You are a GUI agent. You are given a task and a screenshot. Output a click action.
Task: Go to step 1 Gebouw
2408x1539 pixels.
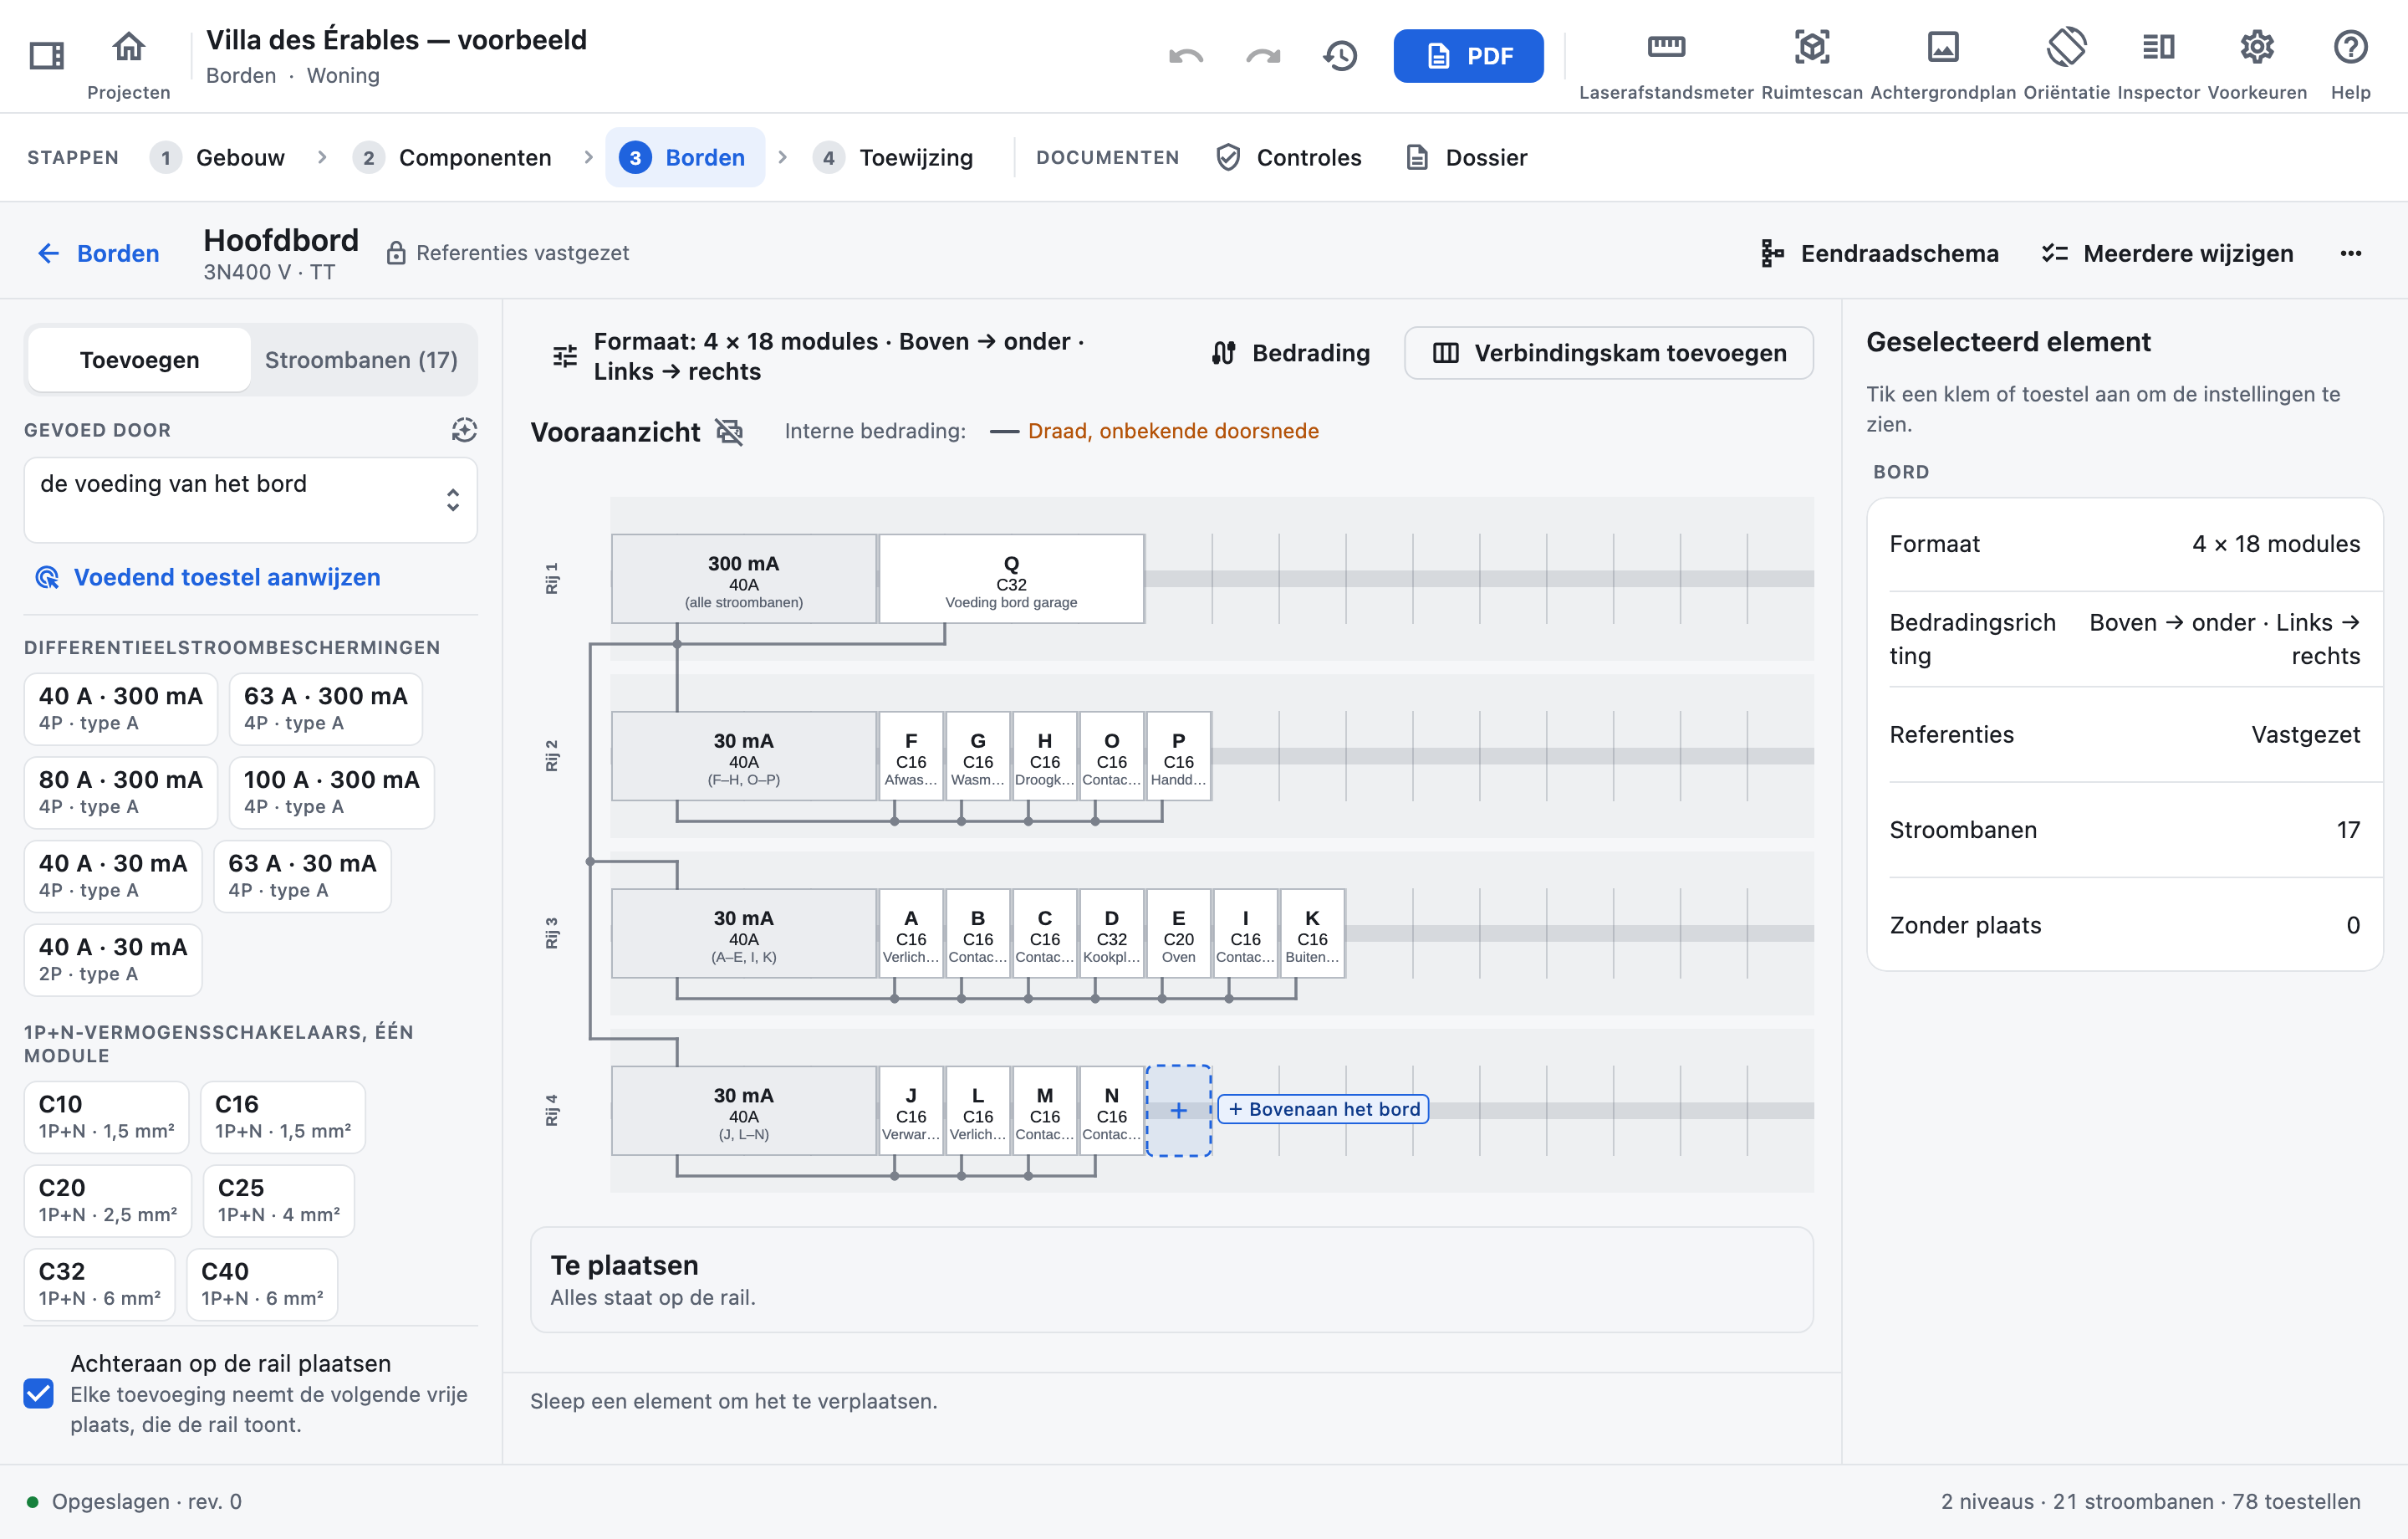217,157
